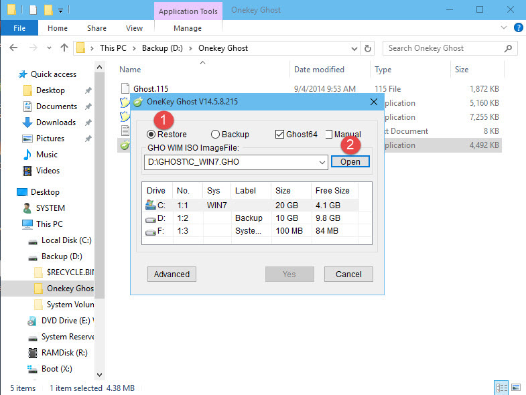Screen dimensions: 526x395
Task: Select the Backup radio button
Action: click(215, 135)
